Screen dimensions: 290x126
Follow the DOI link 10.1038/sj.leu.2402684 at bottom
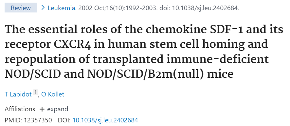[105, 120]
